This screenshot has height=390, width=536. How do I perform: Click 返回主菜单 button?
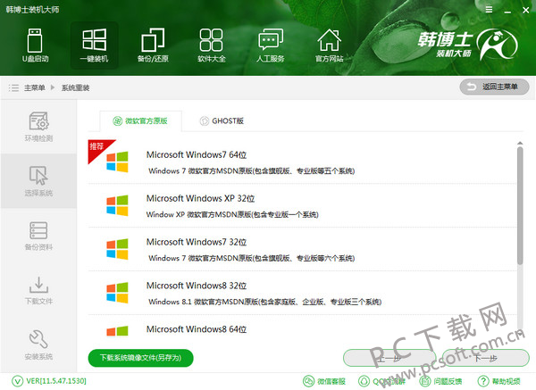tap(494, 87)
